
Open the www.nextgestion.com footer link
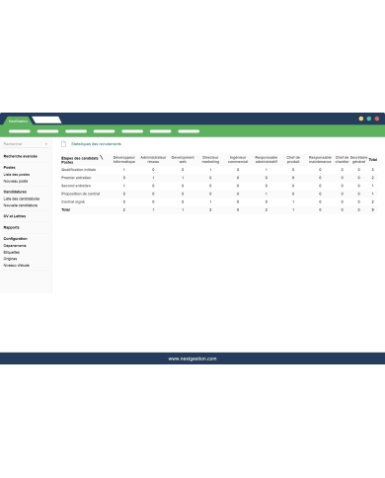click(192, 358)
